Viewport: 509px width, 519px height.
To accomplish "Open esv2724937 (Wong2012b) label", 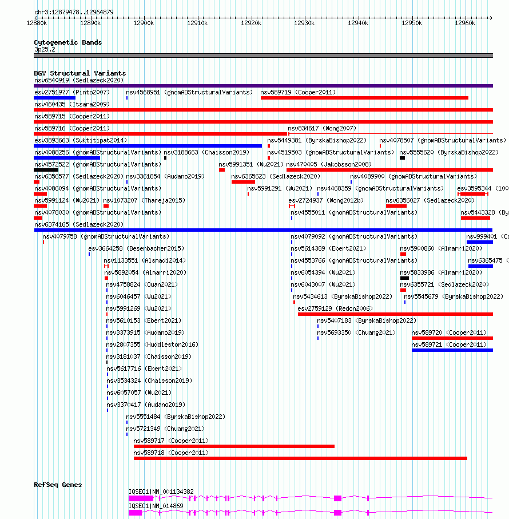I will 326,200.
